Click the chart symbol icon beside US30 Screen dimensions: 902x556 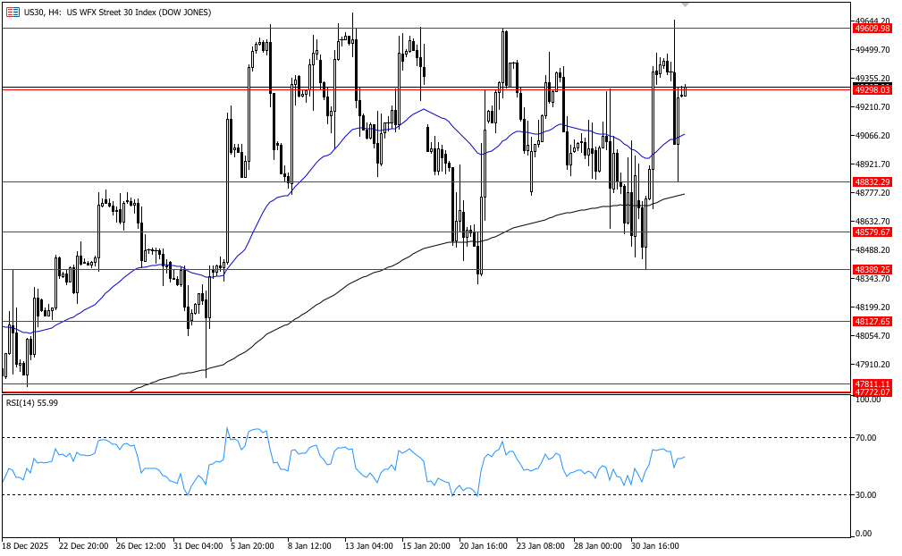(x=13, y=12)
